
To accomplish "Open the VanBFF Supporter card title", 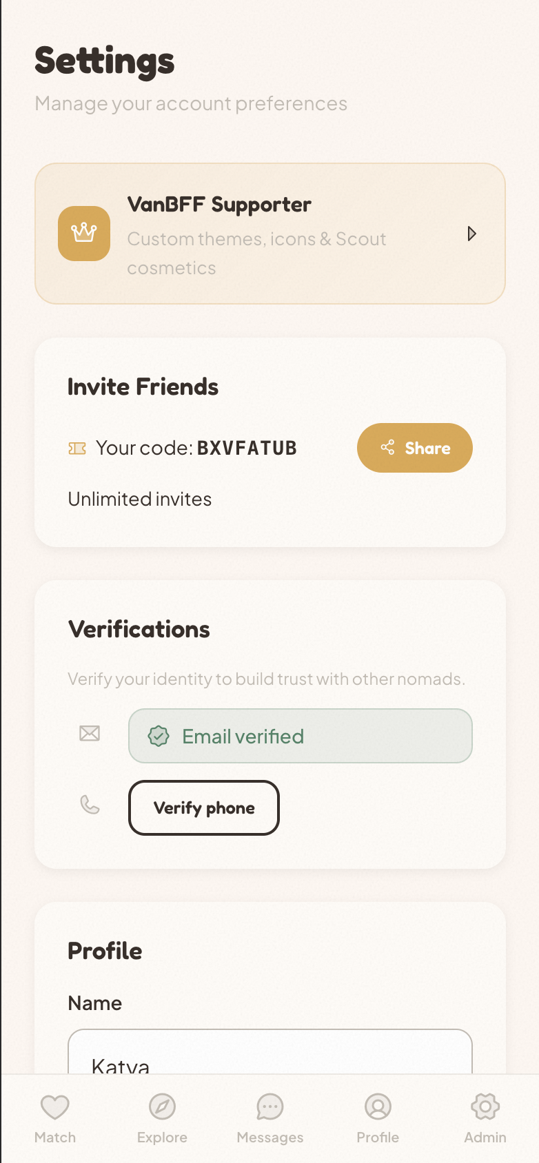I will click(x=219, y=205).
